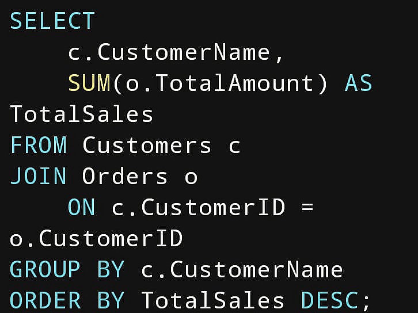
Task: Click the TotalSales alias on line four
Action: tap(82, 114)
